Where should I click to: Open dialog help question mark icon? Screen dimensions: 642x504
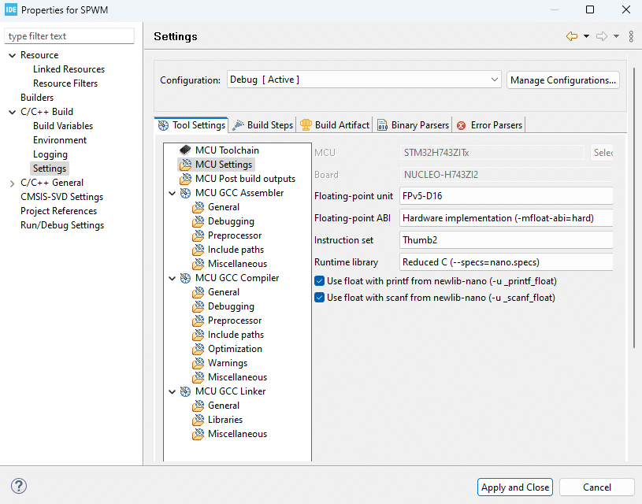pos(19,486)
